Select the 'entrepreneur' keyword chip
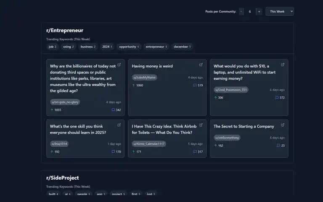 coord(156,47)
